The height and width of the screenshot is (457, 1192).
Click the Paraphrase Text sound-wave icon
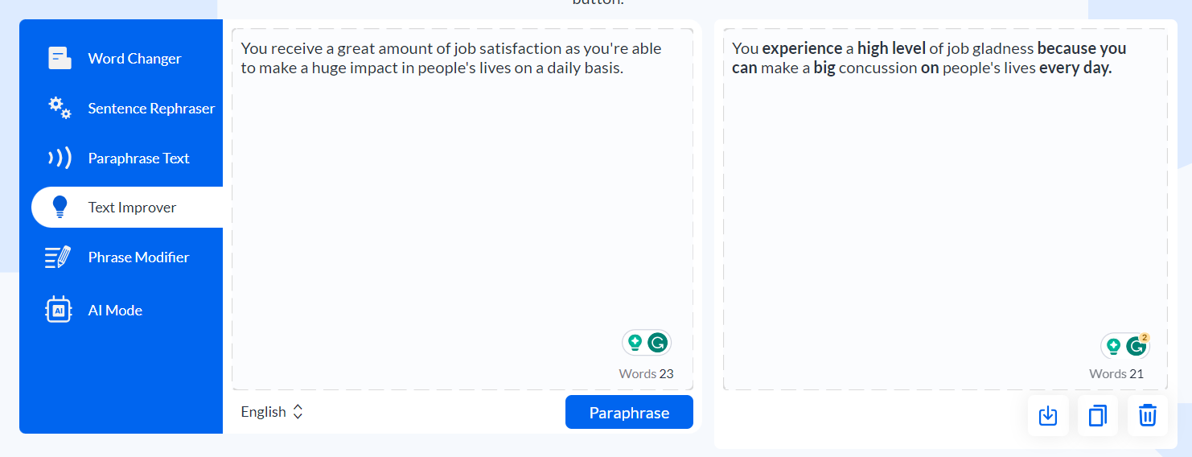(x=60, y=158)
